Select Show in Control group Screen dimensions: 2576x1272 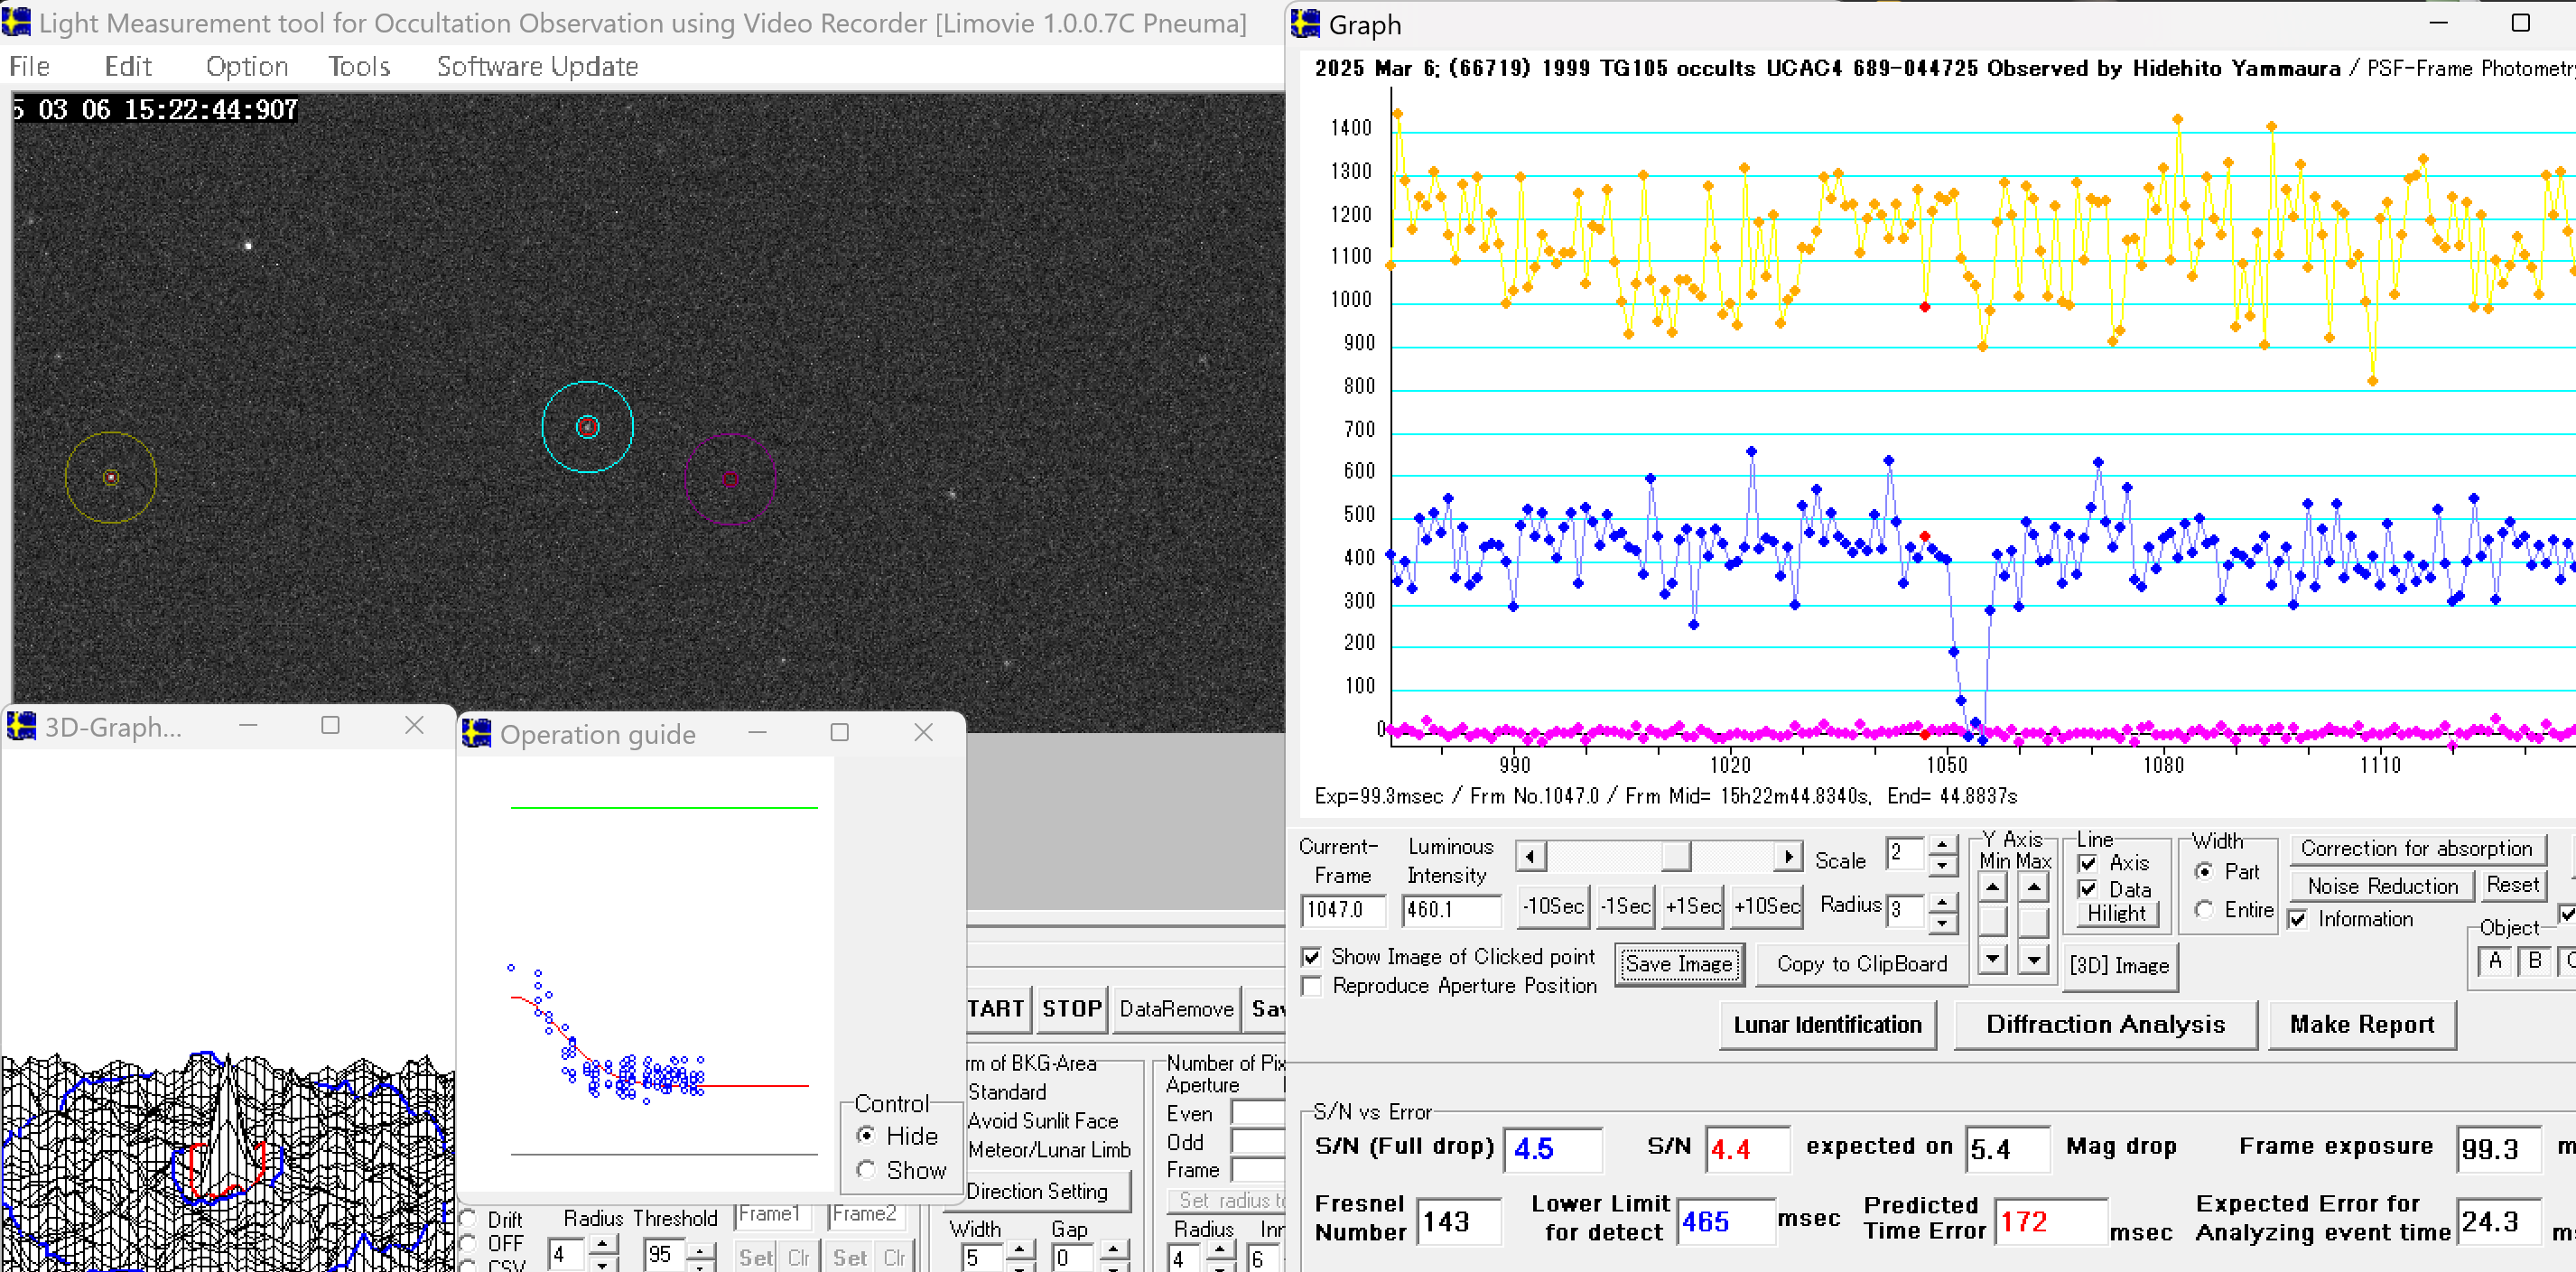tap(866, 1169)
